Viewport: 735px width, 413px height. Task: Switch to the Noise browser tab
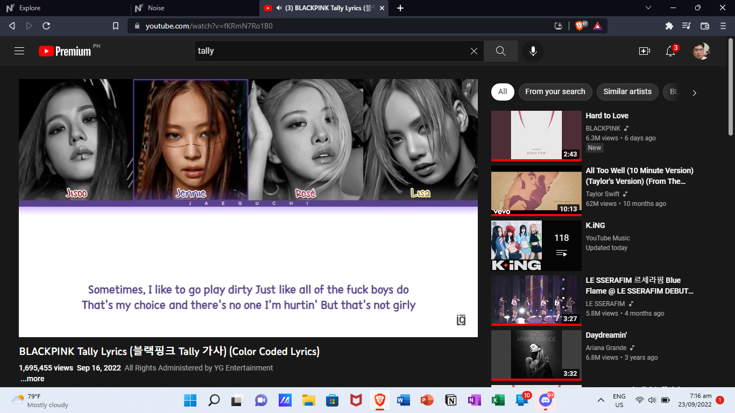click(x=194, y=8)
